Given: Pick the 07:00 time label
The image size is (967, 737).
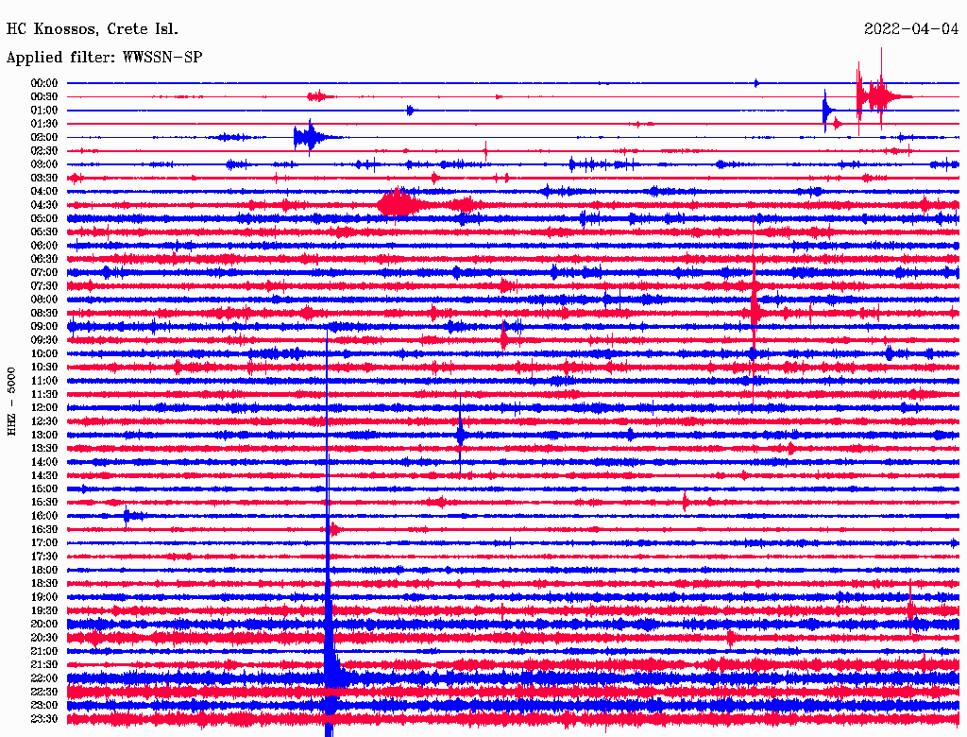Looking at the screenshot, I should [44, 272].
